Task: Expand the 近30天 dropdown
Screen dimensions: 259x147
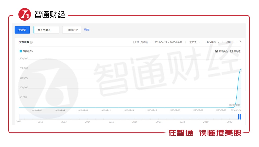Action: click(194, 42)
